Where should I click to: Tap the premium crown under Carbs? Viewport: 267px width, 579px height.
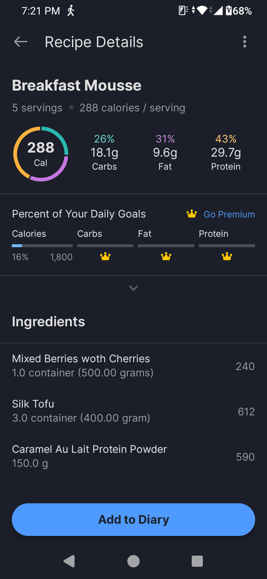(105, 257)
